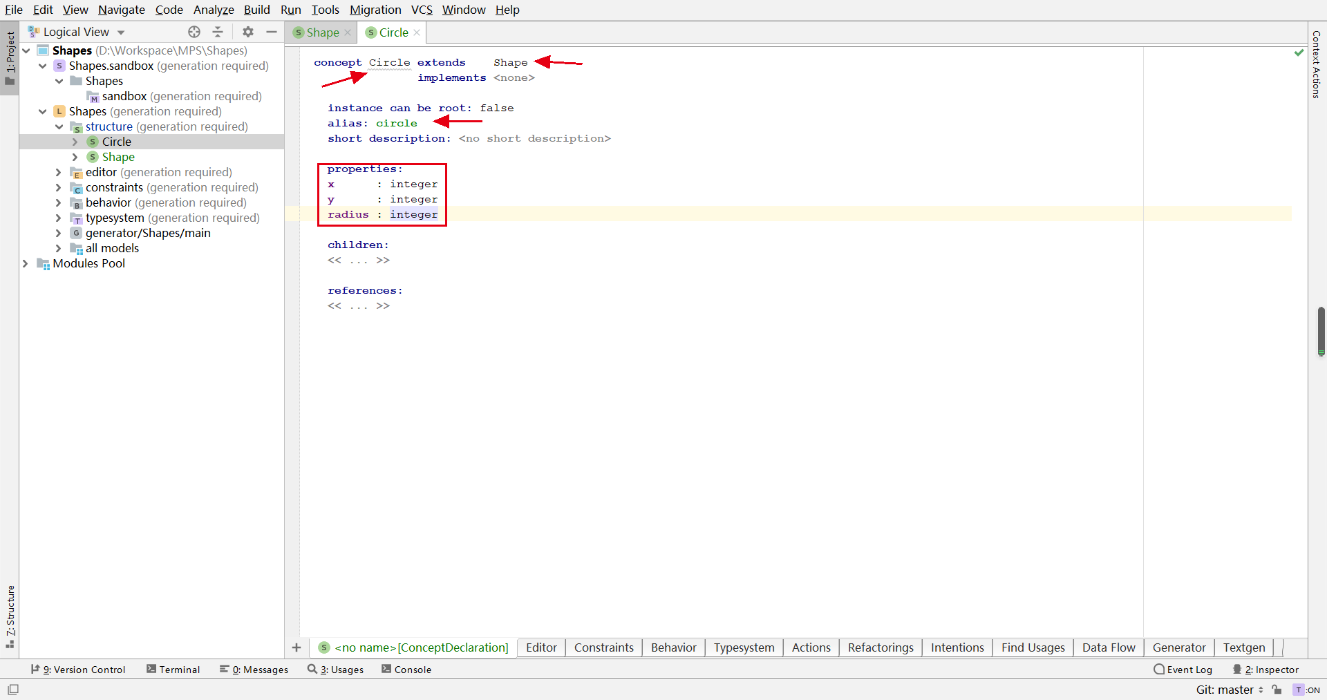Switch to the Typesystem aspect tab

(x=744, y=647)
